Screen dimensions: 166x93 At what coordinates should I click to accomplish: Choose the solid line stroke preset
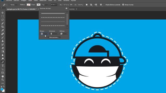(53, 13)
